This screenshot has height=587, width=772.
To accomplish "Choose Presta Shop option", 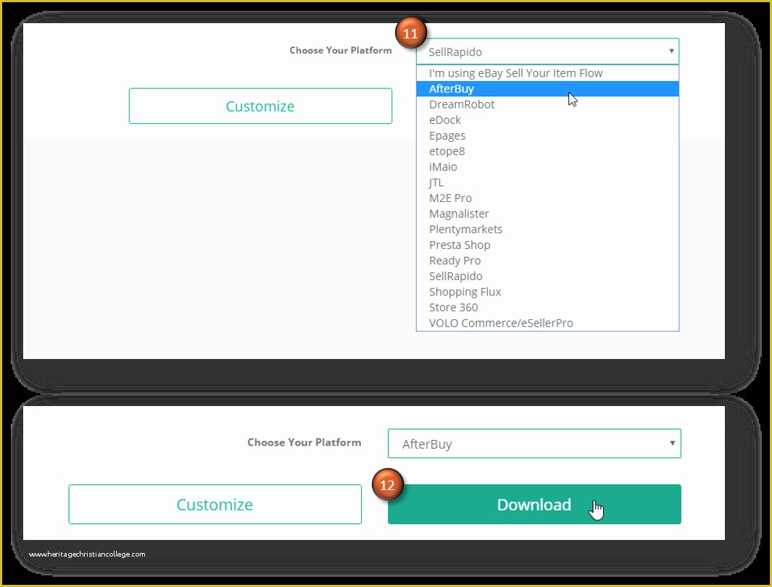I will 547,245.
